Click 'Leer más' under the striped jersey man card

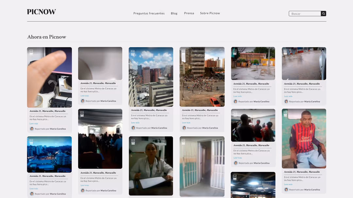(288, 184)
